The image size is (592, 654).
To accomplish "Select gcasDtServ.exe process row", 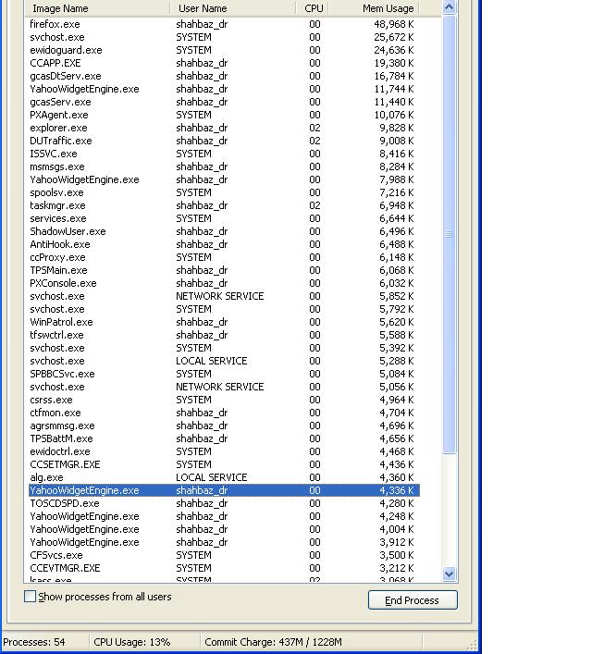I will [224, 76].
